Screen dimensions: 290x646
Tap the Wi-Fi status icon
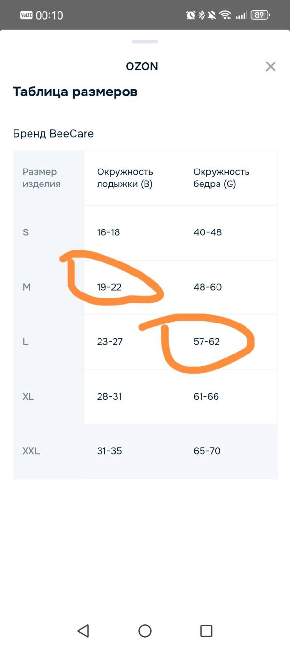pos(225,15)
